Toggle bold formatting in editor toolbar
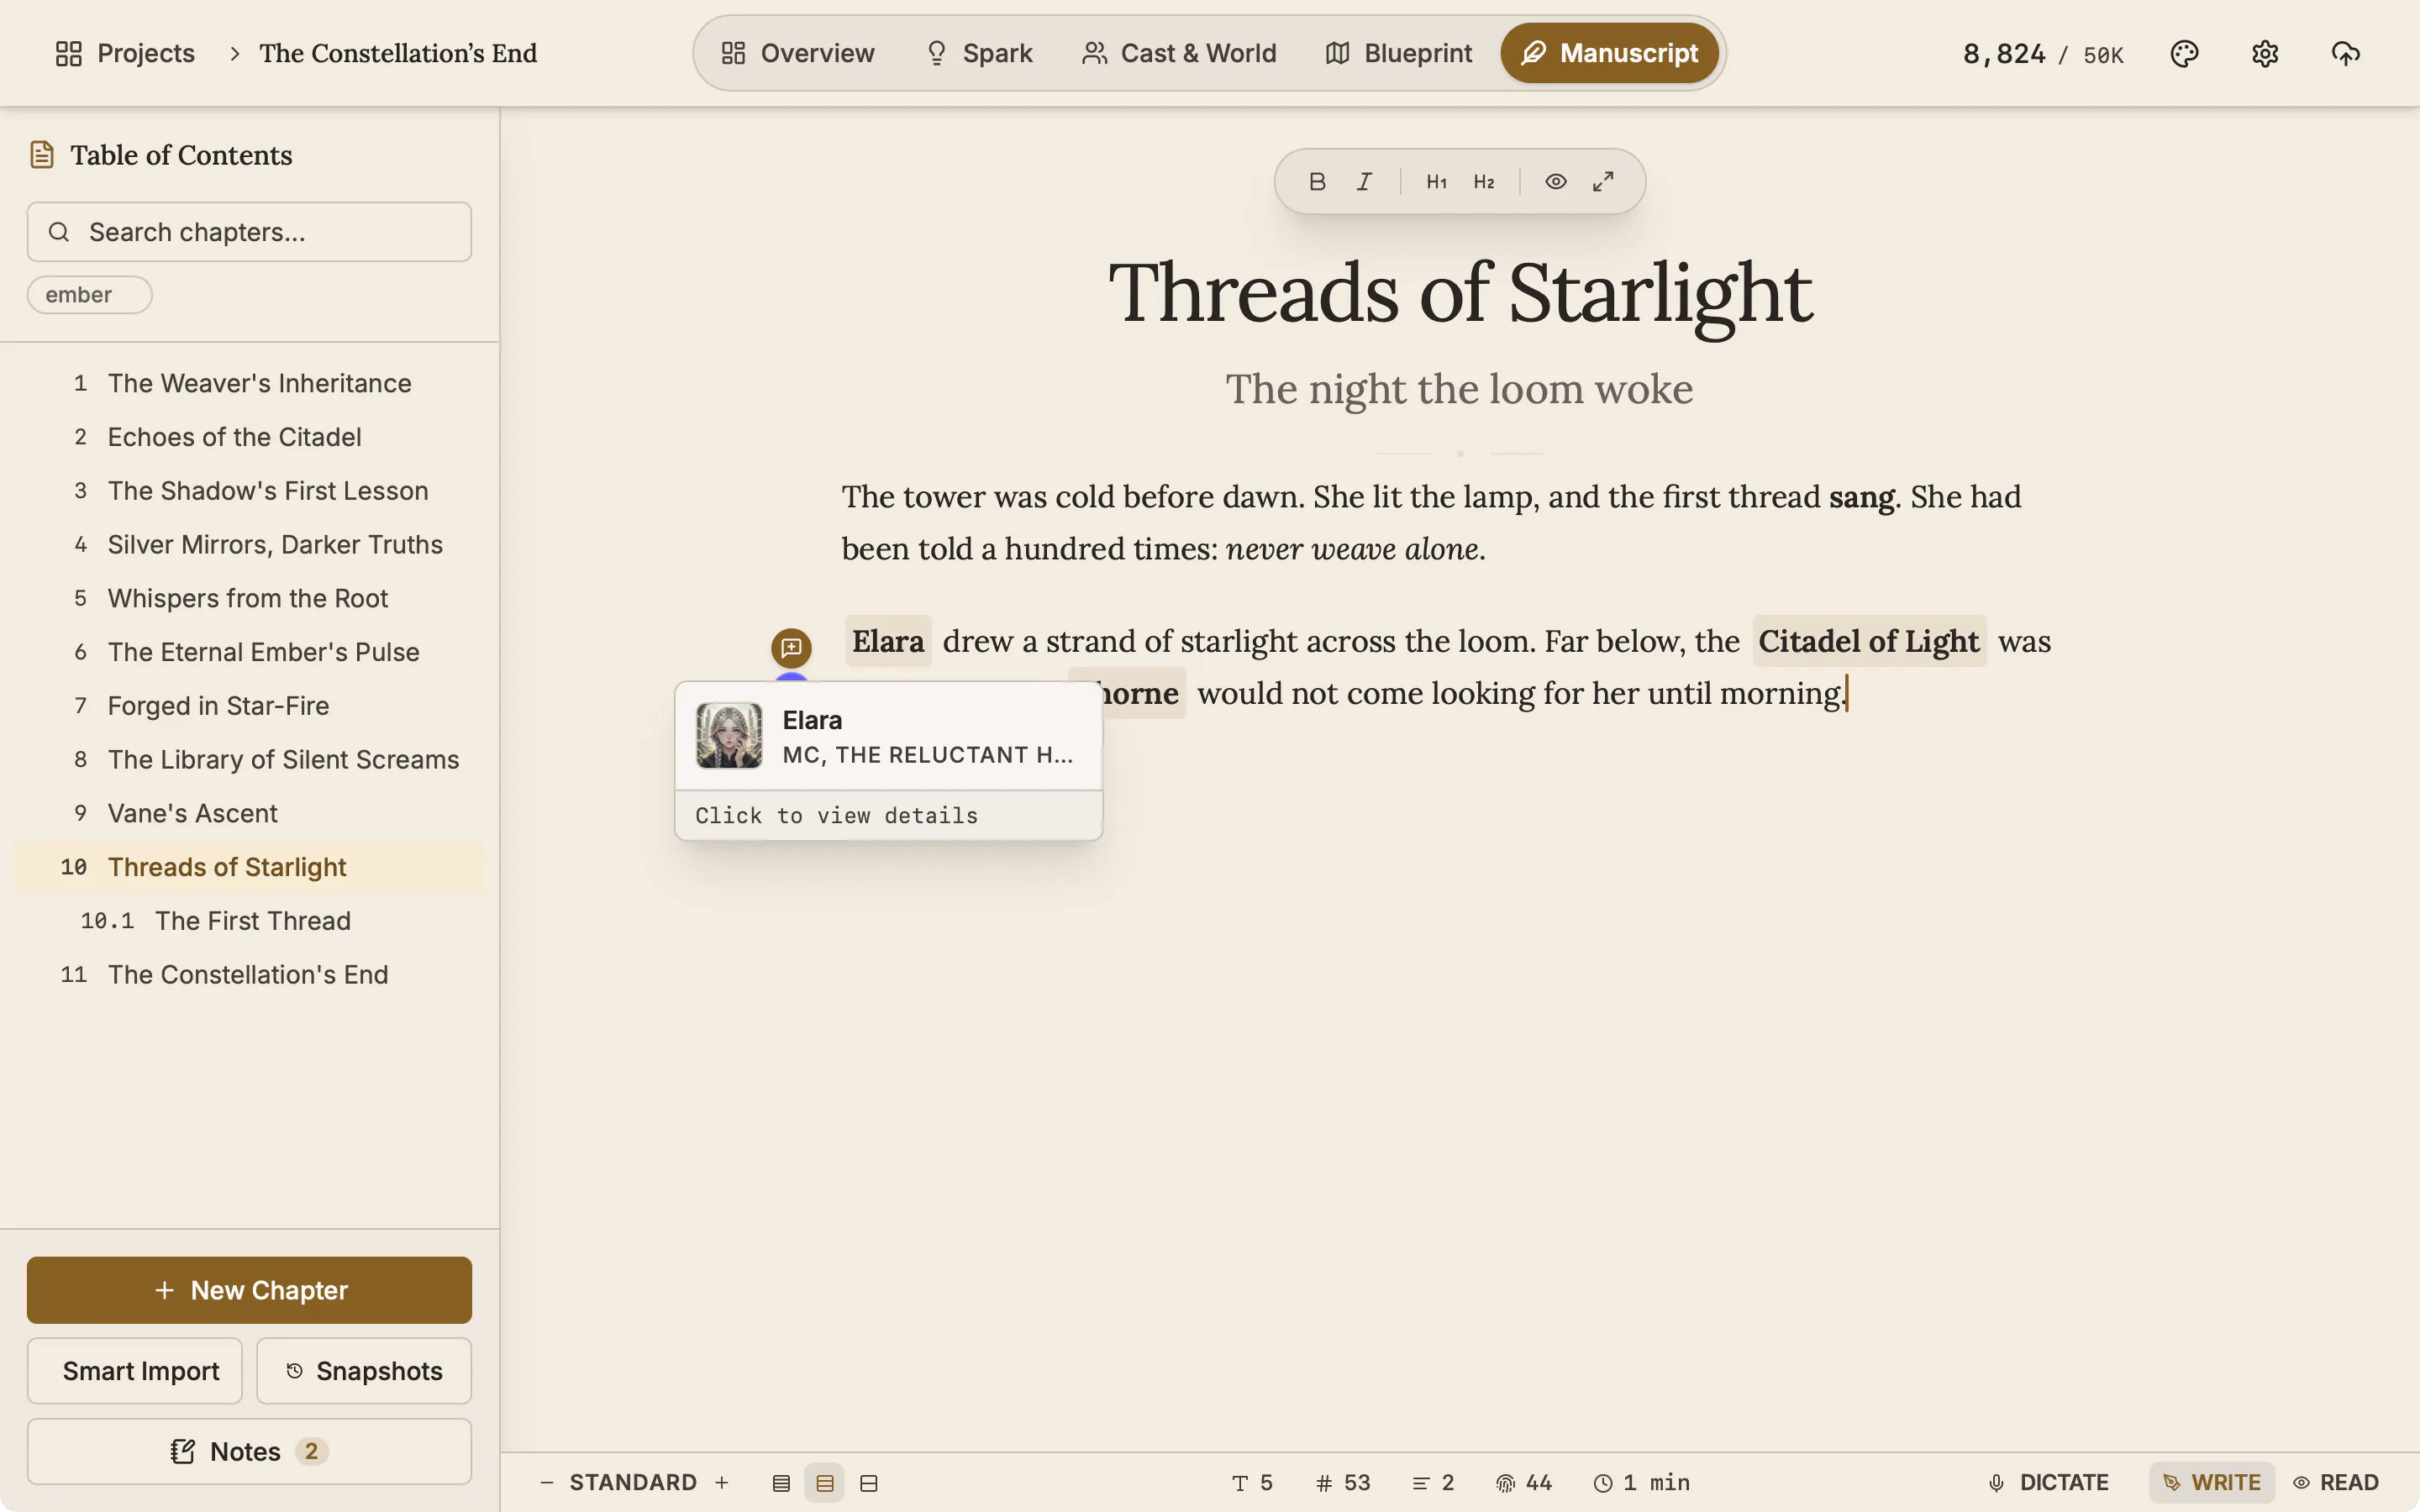 (1317, 182)
